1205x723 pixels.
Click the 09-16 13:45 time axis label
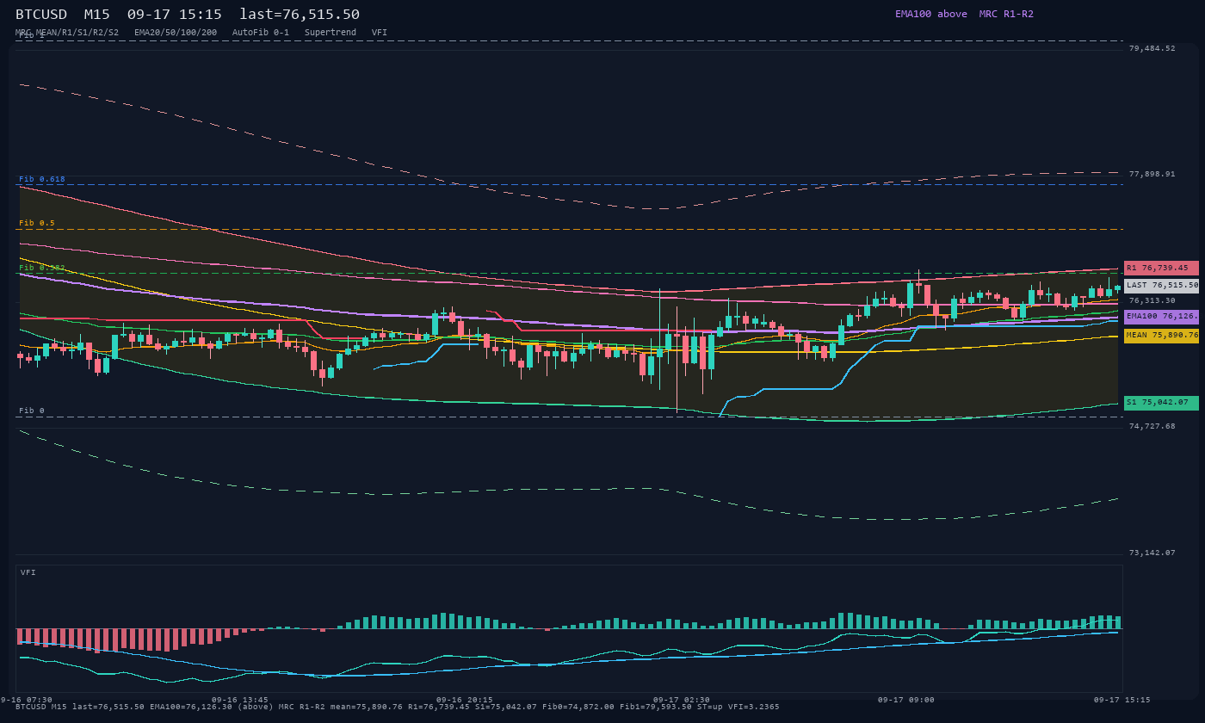[x=240, y=700]
